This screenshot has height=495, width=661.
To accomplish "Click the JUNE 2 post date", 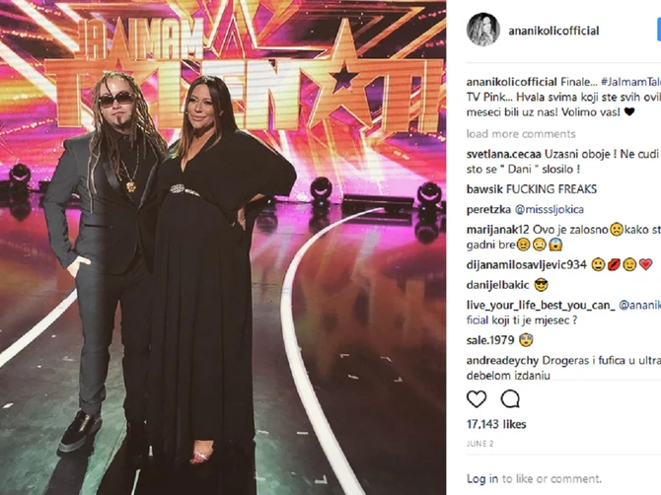I will (x=479, y=444).
